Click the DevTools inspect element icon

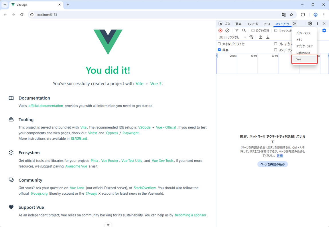[x=220, y=23]
